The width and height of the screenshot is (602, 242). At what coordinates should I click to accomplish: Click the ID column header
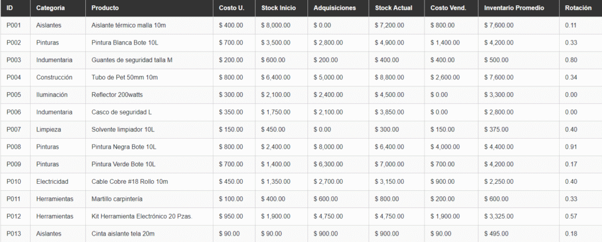[x=10, y=8]
